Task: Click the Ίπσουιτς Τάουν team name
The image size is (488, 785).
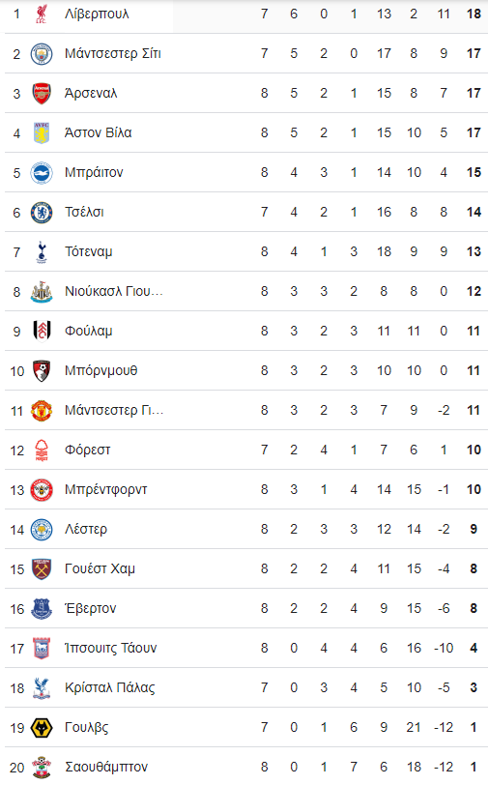Action: coord(110,649)
